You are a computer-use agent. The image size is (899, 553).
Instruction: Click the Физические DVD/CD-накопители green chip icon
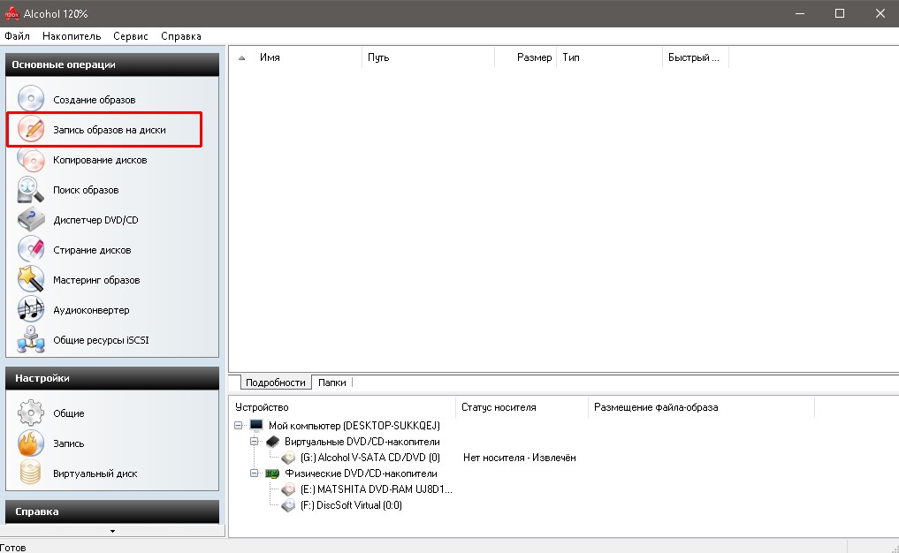(x=272, y=473)
